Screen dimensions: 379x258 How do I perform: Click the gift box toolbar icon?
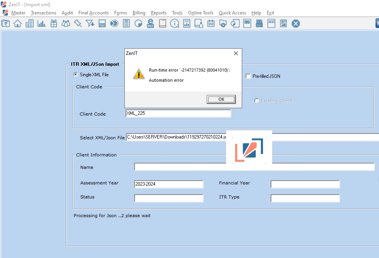coord(54,23)
